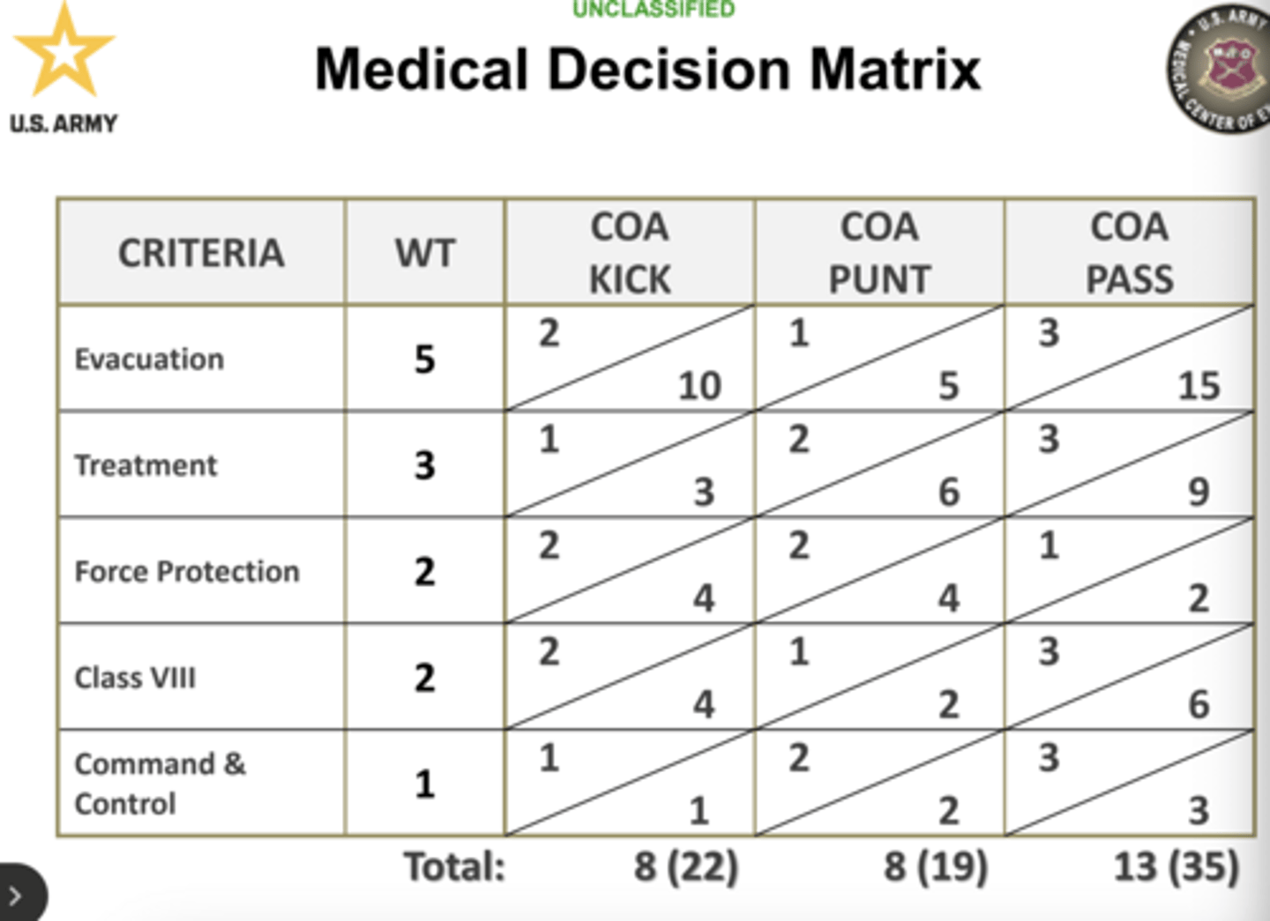The height and width of the screenshot is (921, 1270).
Task: Select the Evacuation criteria row label
Action: (149, 360)
